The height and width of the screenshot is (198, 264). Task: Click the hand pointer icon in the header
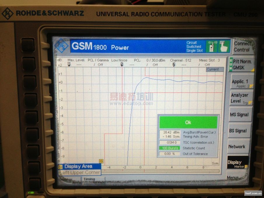[223, 46]
